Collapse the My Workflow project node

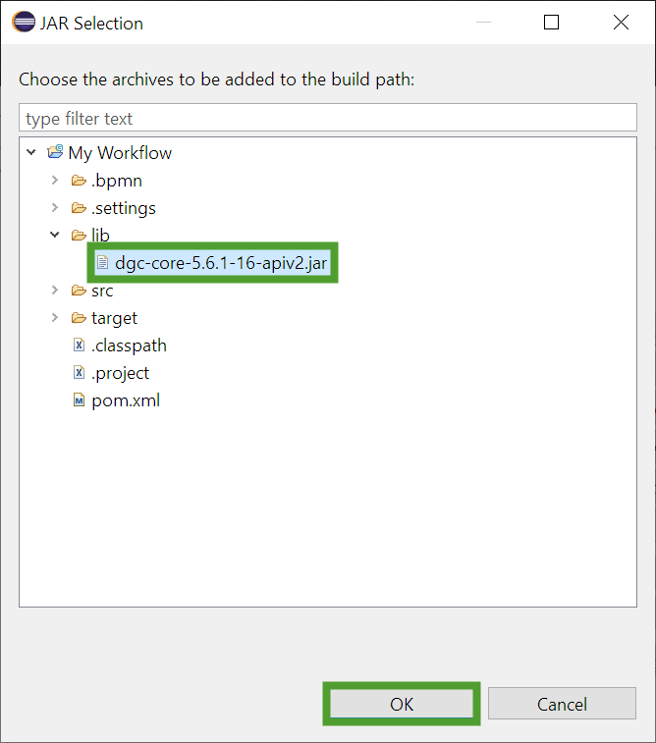tap(32, 153)
